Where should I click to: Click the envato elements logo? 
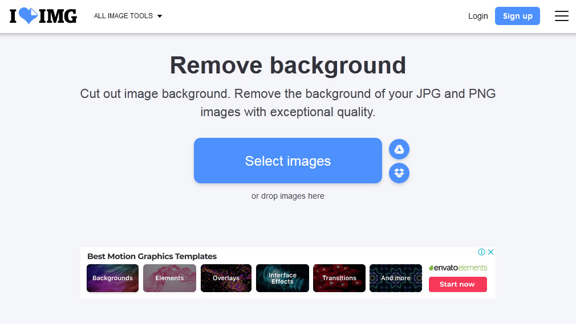pos(458,268)
